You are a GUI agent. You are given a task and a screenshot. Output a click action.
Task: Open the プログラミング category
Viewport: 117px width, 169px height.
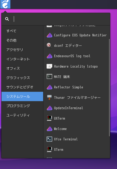22,106
